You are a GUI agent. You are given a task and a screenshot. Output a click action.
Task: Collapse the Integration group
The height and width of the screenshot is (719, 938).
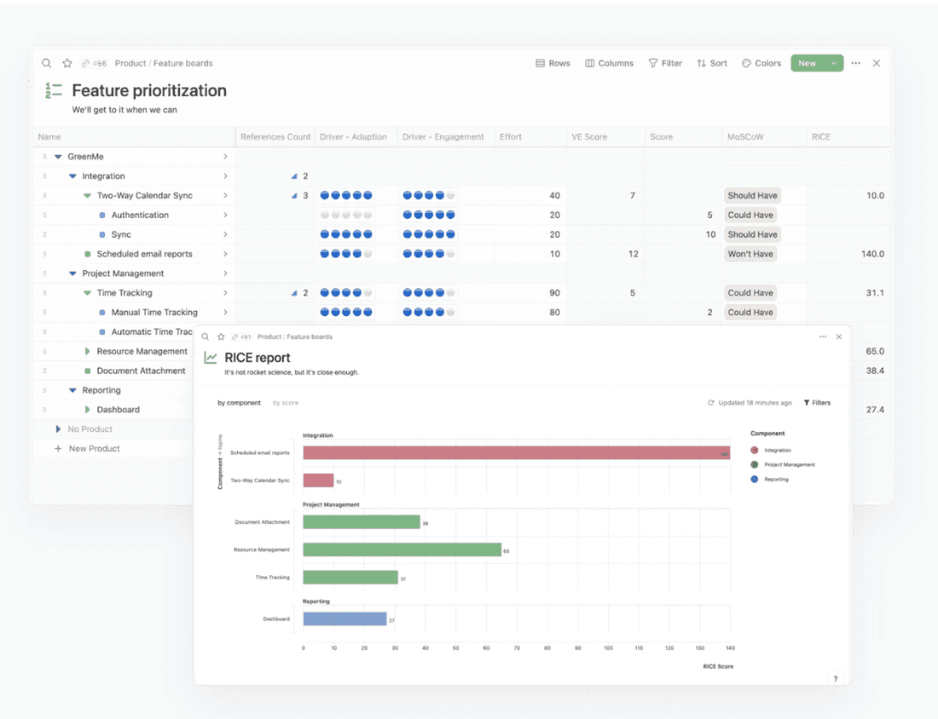point(72,175)
